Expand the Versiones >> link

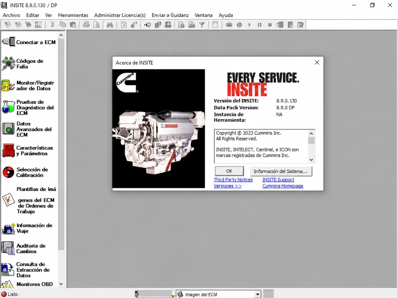pyautogui.click(x=228, y=186)
